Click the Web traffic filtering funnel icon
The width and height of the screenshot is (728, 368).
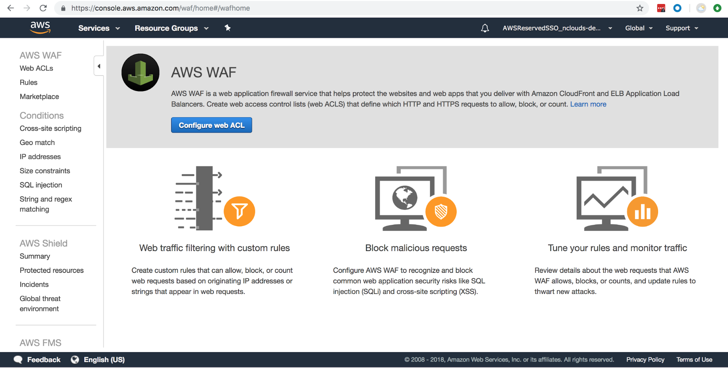click(239, 211)
